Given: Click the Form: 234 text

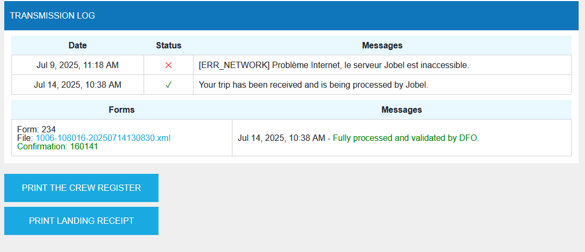Looking at the screenshot, I should tap(36, 129).
